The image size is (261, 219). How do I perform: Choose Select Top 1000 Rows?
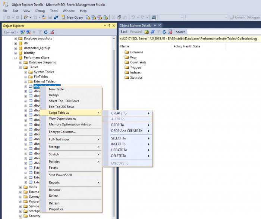(x=64, y=101)
